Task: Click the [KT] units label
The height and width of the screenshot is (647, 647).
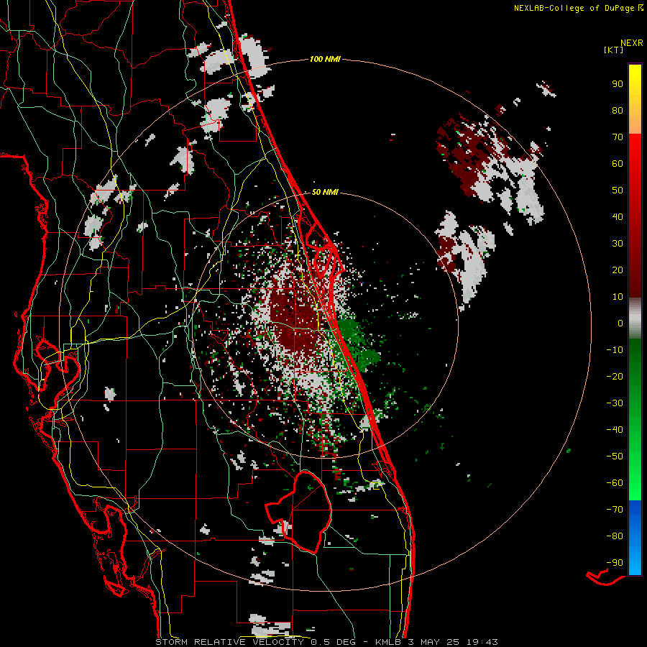Action: (x=613, y=50)
